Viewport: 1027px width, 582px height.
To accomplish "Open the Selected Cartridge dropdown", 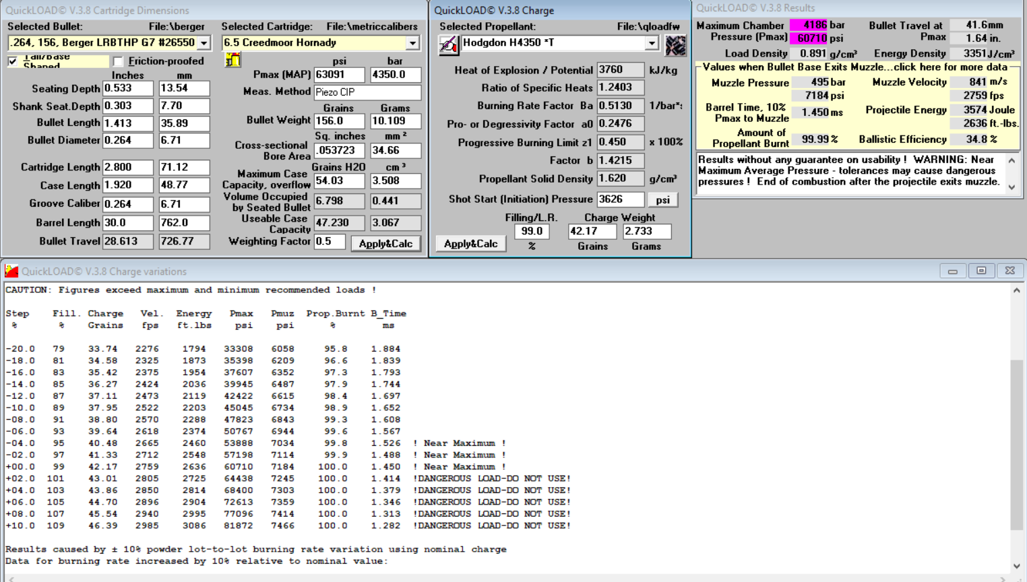I will (x=412, y=43).
